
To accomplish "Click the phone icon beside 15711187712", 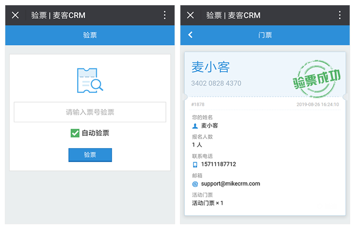I will 195,164.
